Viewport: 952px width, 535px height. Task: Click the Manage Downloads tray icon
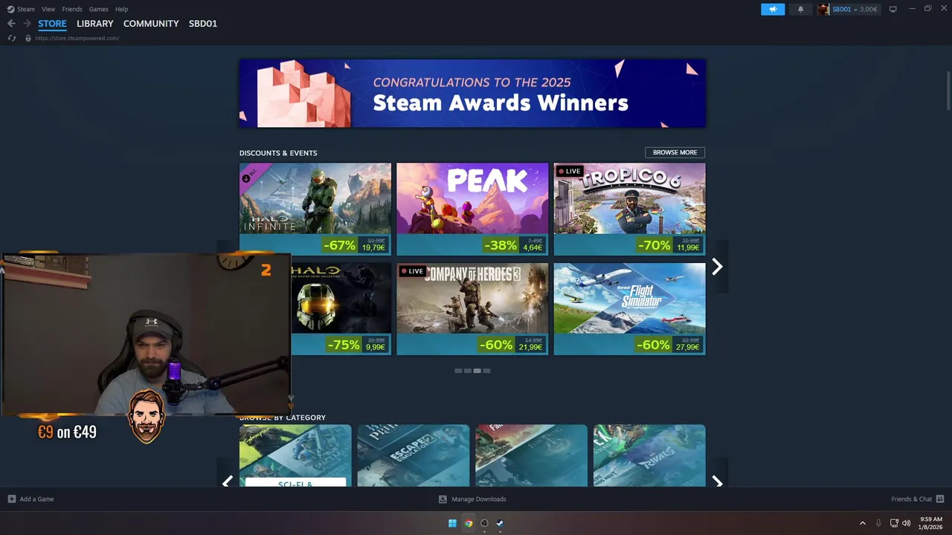point(443,499)
